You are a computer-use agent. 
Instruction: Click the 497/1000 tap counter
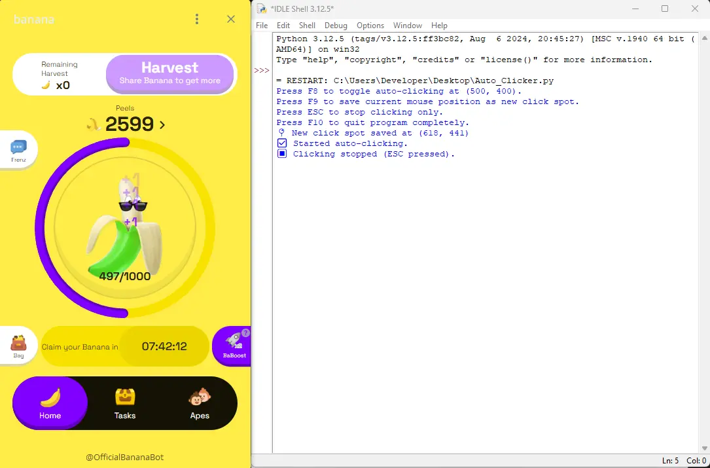tap(125, 276)
